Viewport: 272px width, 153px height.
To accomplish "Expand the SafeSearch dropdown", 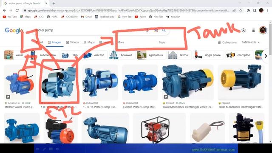I will [250, 42].
